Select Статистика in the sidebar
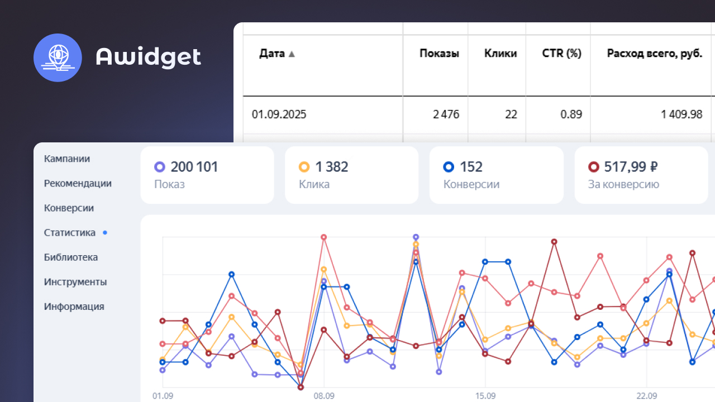 pos(70,233)
